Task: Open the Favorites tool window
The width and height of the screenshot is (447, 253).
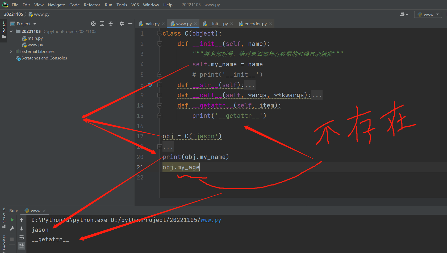Action: point(4,243)
